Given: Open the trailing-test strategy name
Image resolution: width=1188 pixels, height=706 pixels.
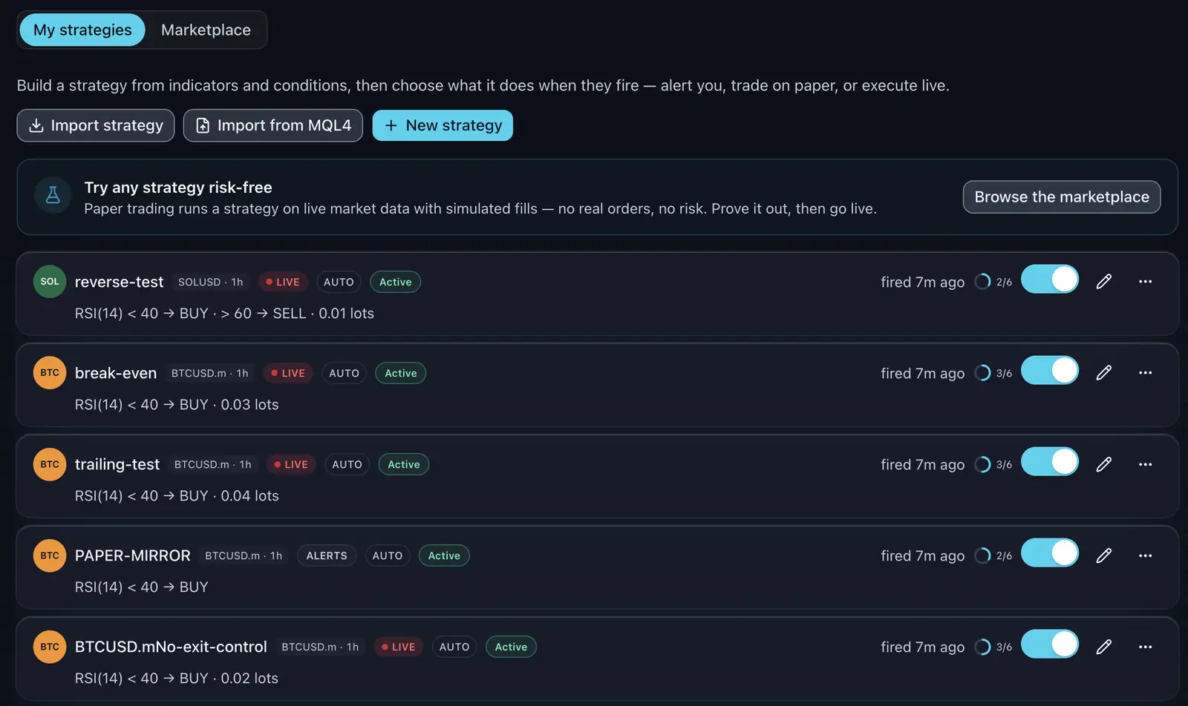Looking at the screenshot, I should point(117,464).
